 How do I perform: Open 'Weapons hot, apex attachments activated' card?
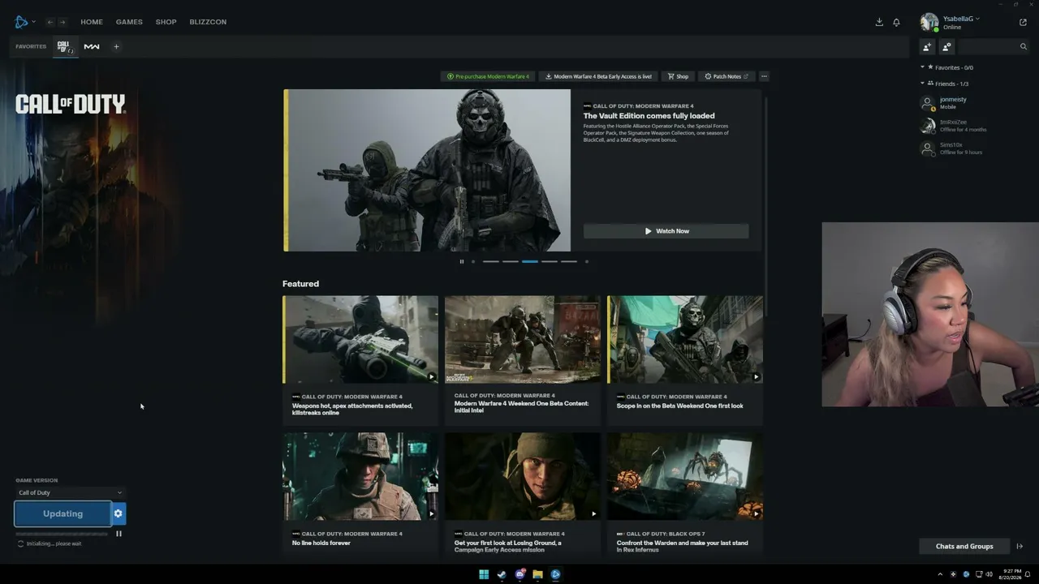360,359
